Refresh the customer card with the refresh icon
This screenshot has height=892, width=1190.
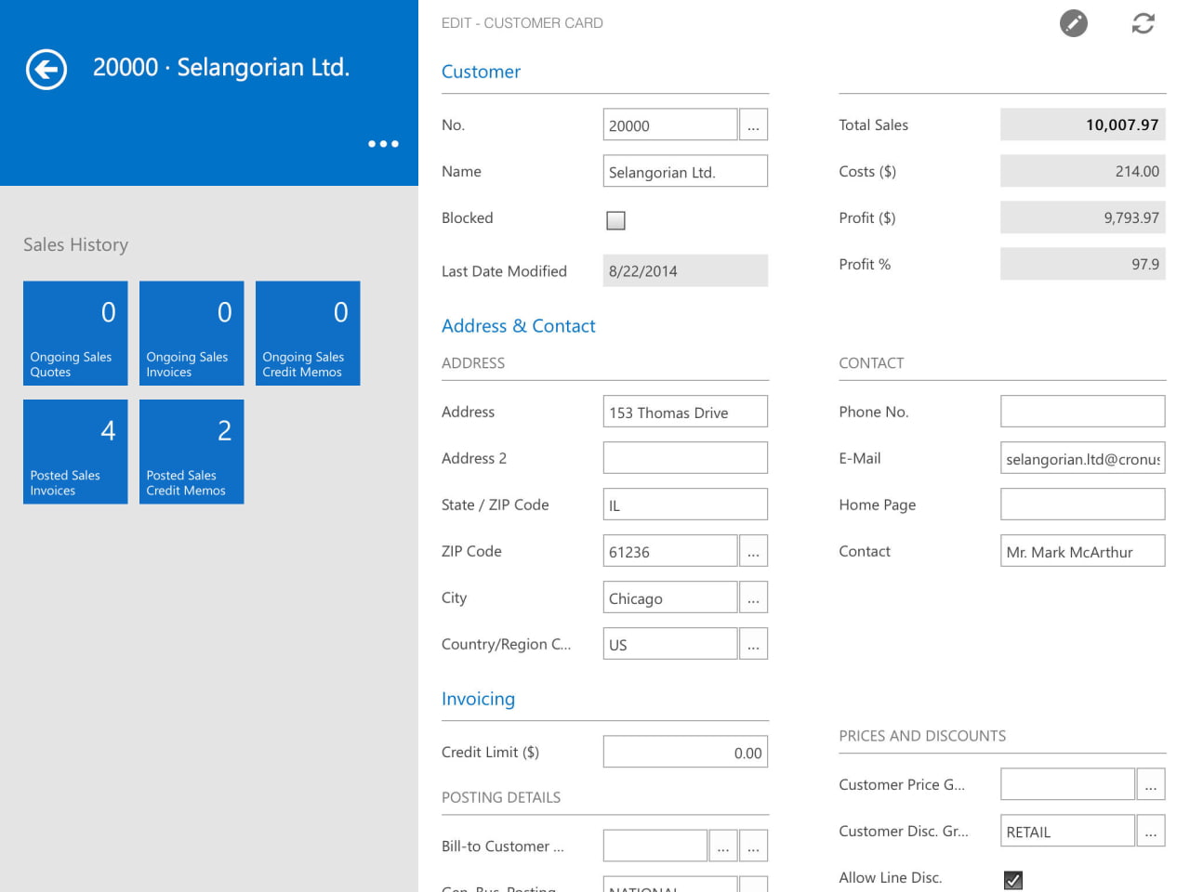(x=1143, y=23)
